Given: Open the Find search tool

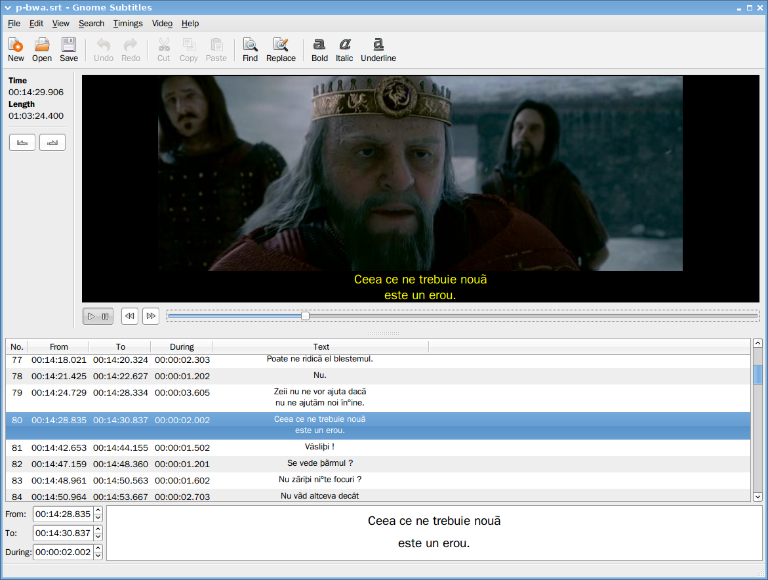Looking at the screenshot, I should click(x=250, y=50).
